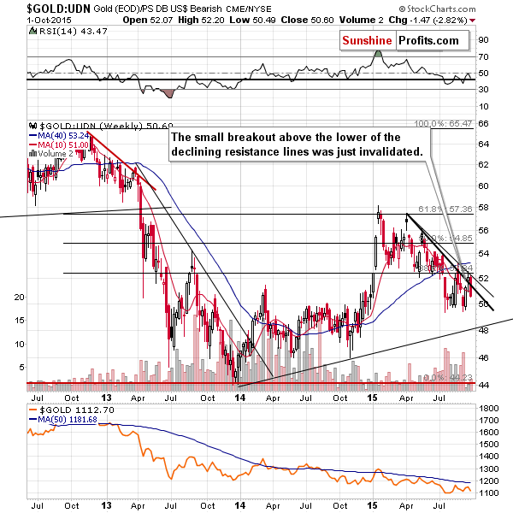Click the green overbought RSI peak marker

(x=378, y=54)
